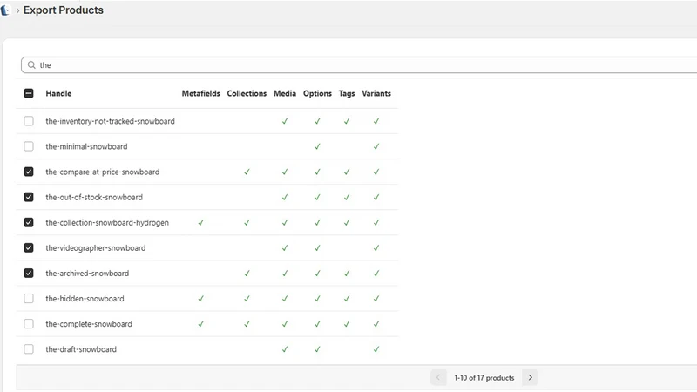Click Collections checkmark for the-compare-at-price-snowboard
Screen dimensions: 697x392
(x=247, y=172)
